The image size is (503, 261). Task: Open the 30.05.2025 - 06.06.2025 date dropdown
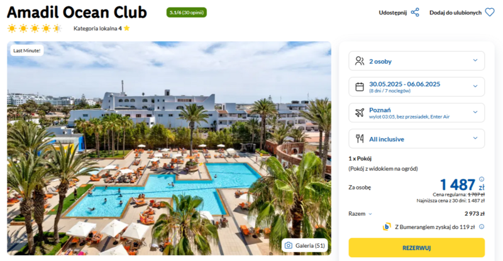click(x=417, y=87)
